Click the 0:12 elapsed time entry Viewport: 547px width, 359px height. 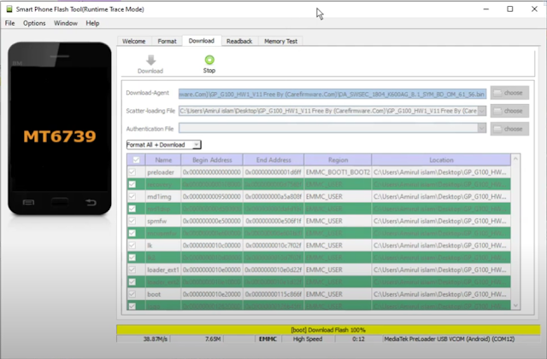click(x=358, y=339)
